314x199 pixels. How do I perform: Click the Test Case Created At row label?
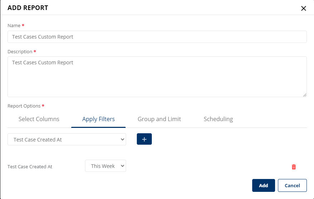pos(30,166)
